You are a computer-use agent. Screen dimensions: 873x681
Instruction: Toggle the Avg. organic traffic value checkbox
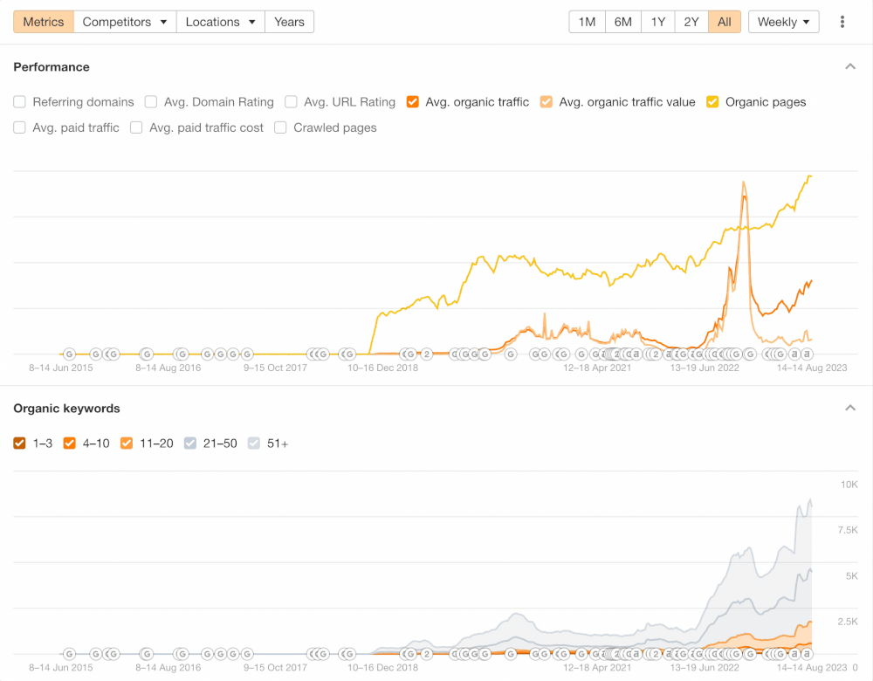(x=546, y=102)
